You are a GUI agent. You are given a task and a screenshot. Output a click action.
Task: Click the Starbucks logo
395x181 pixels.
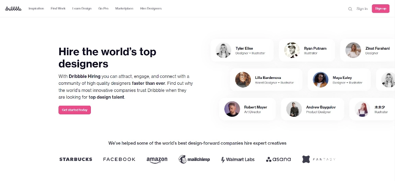pos(76,159)
